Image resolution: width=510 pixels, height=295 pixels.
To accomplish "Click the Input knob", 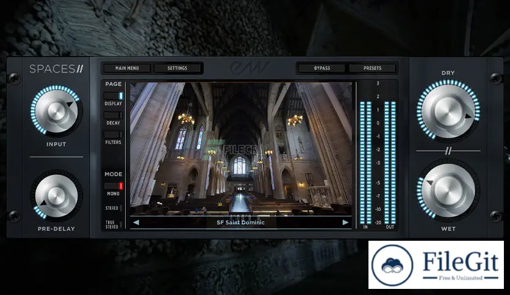I will click(x=56, y=112).
